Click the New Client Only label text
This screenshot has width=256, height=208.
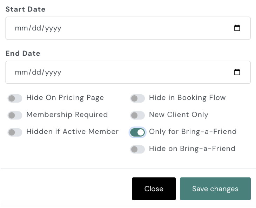178,115
